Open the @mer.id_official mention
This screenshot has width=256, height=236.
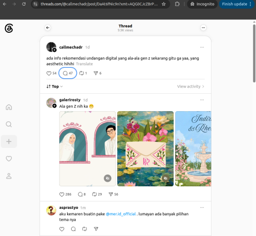pos(121,214)
